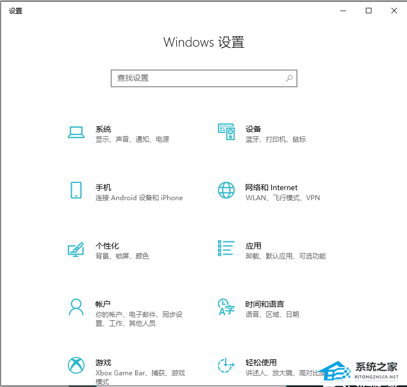Click the Windows 设置 heading
Image resolution: width=407 pixels, height=387 pixels.
point(203,42)
